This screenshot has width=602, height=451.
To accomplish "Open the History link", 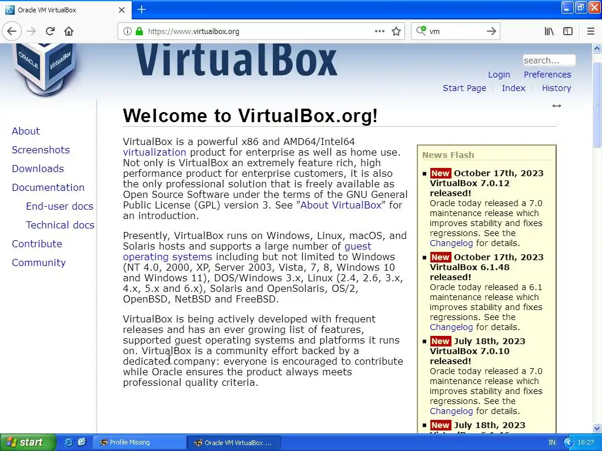I will (x=556, y=88).
